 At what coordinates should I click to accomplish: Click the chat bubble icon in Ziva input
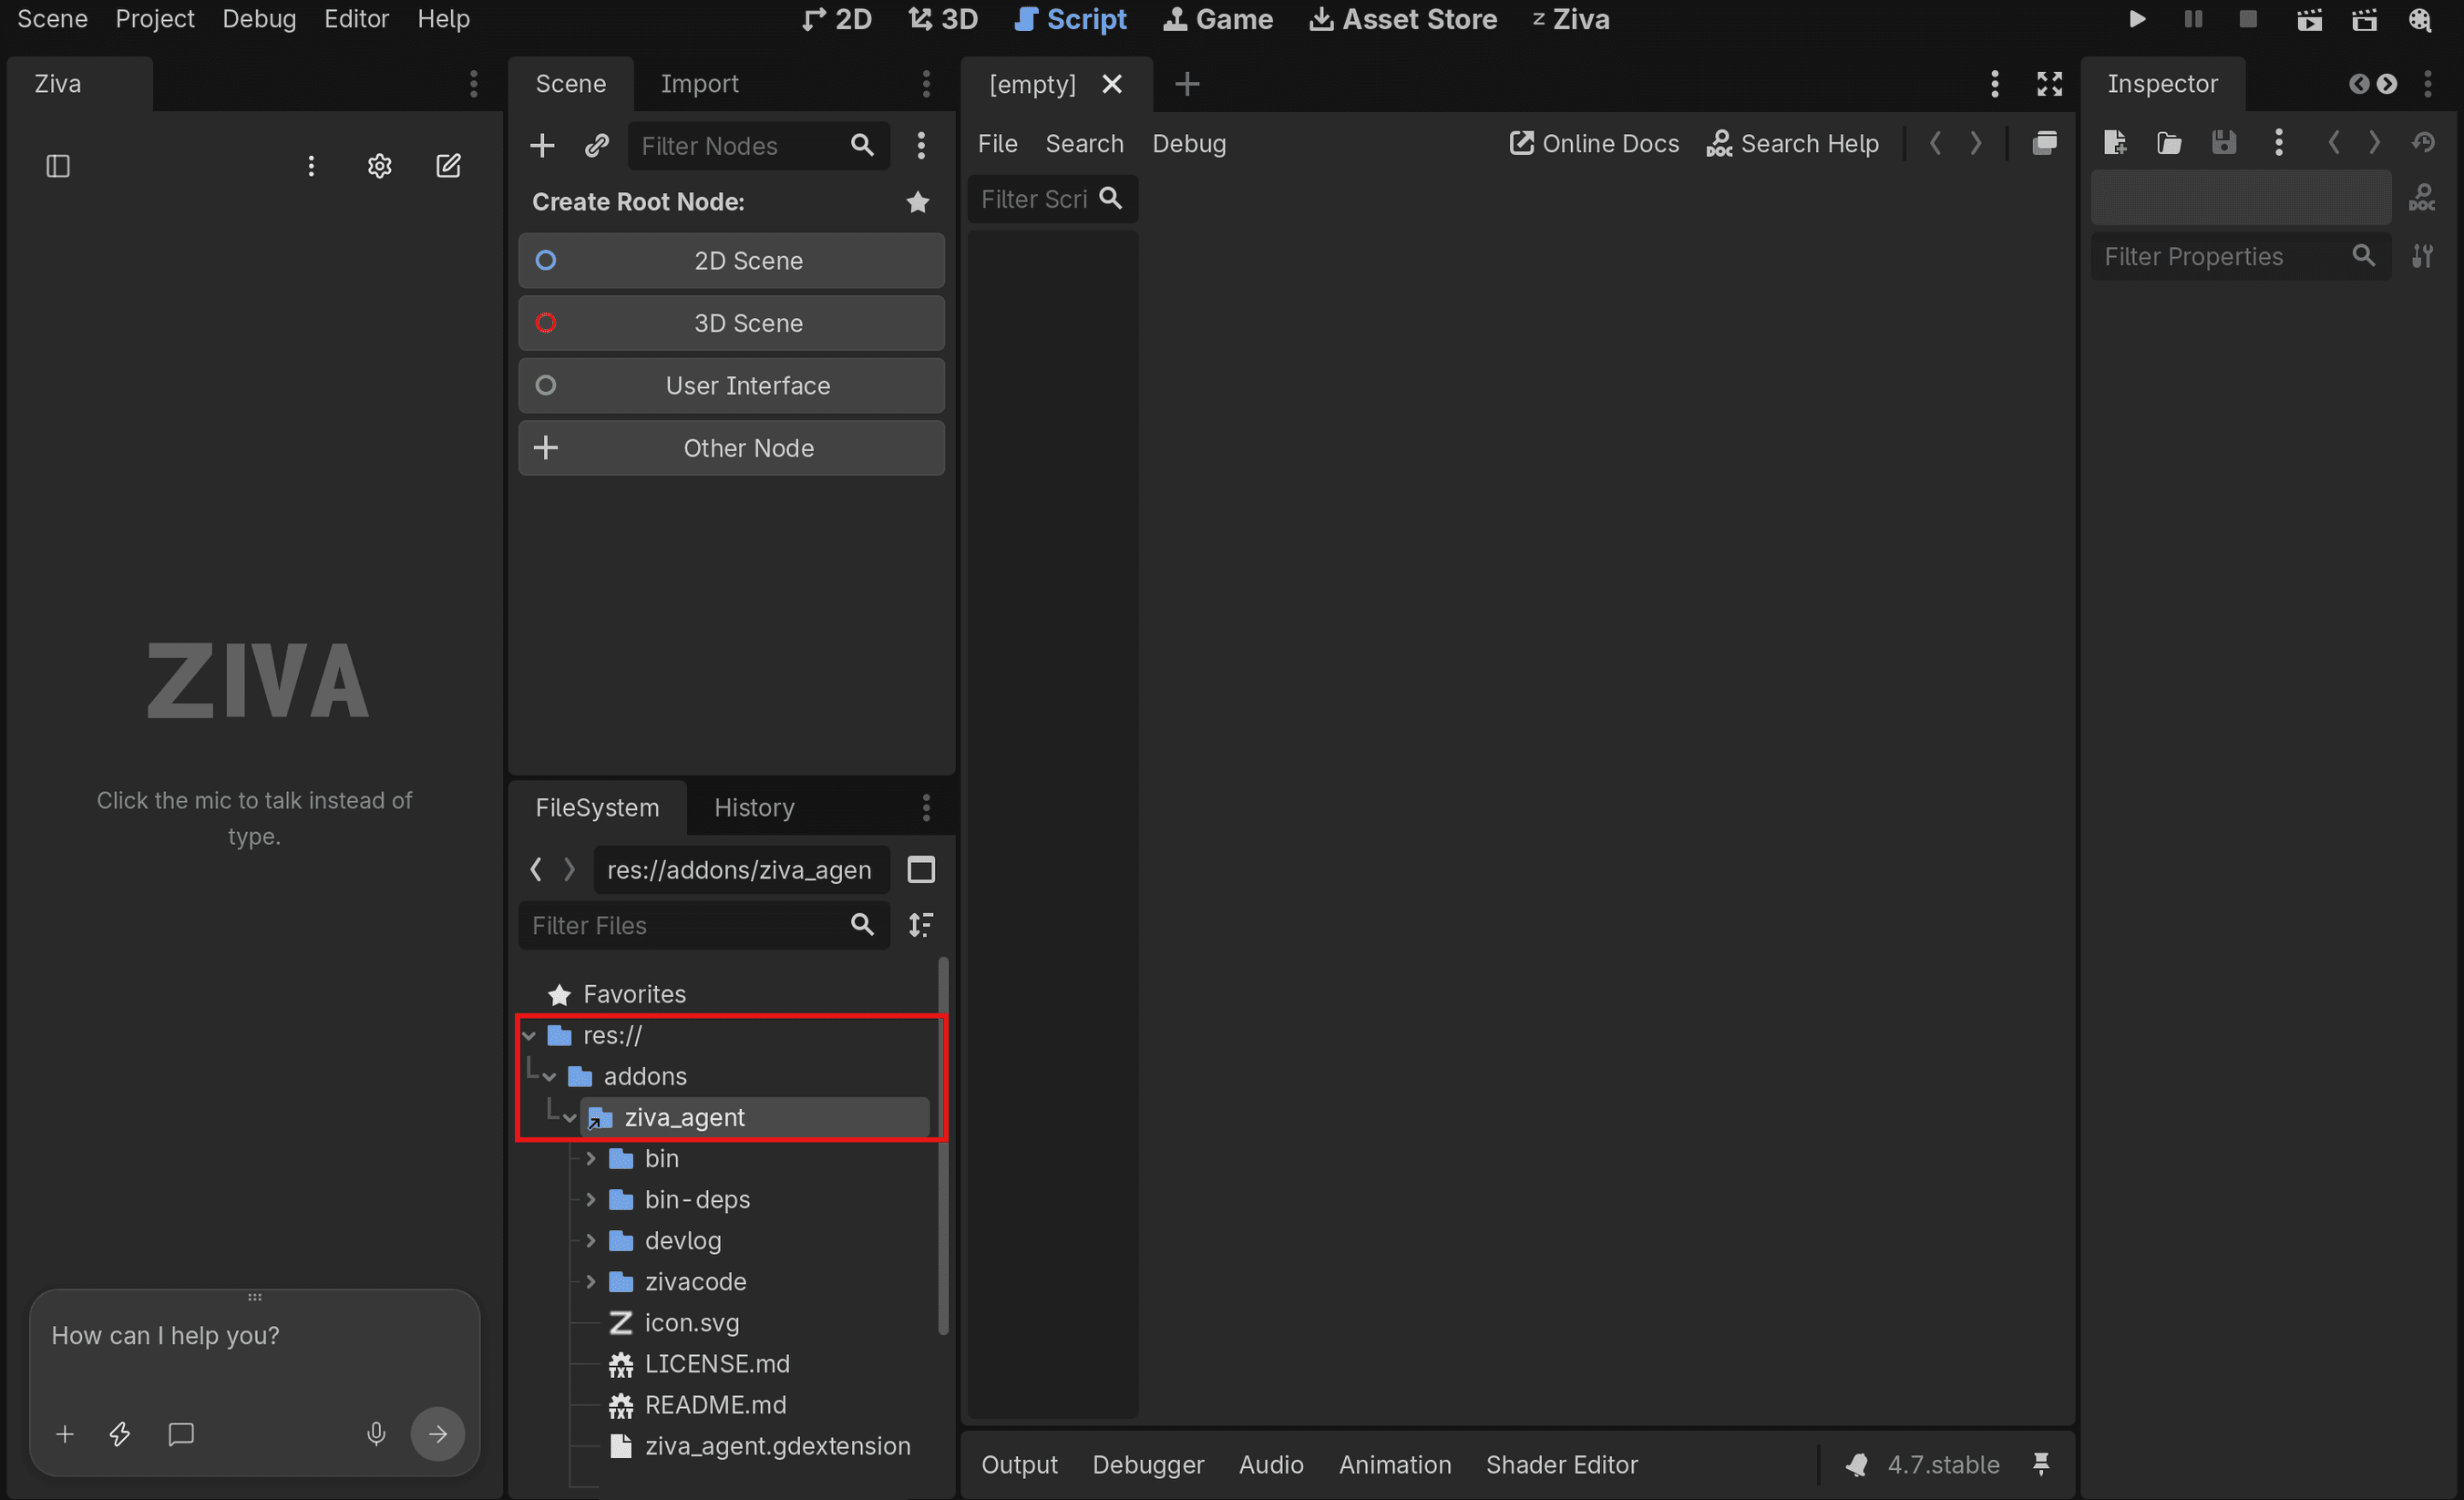click(x=181, y=1434)
